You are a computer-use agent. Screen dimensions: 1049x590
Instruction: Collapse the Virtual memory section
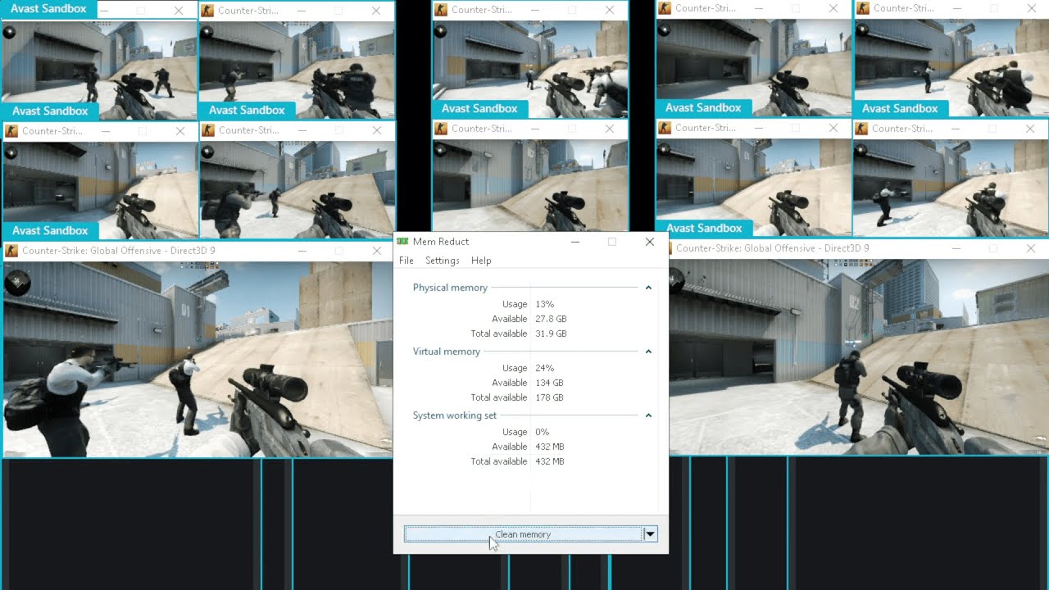(648, 352)
